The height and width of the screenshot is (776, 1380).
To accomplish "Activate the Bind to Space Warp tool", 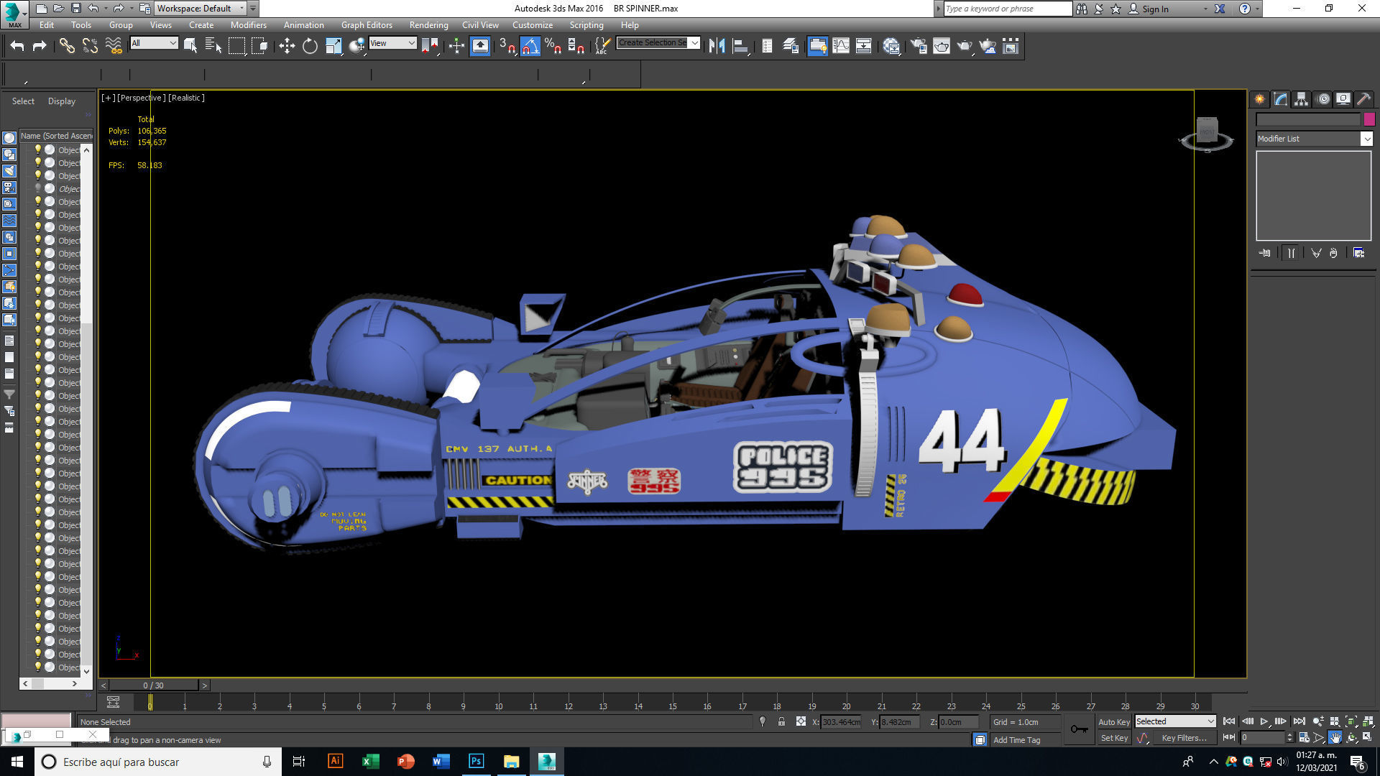I will 114,46.
